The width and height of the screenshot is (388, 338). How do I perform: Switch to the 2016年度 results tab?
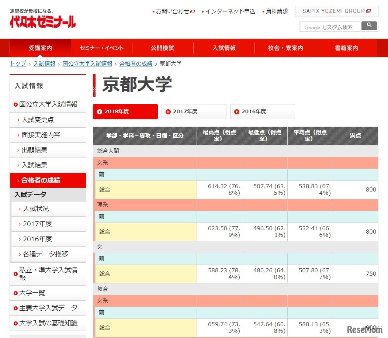tap(262, 111)
